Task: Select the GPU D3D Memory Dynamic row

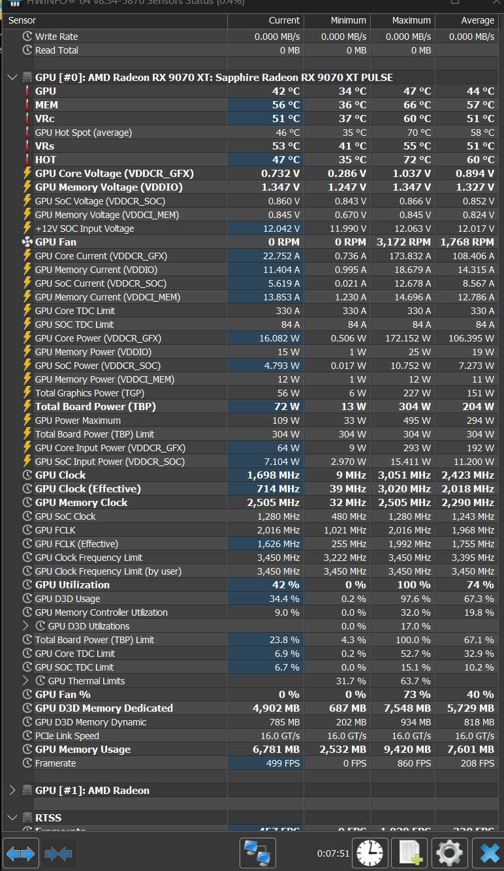Action: (252, 722)
